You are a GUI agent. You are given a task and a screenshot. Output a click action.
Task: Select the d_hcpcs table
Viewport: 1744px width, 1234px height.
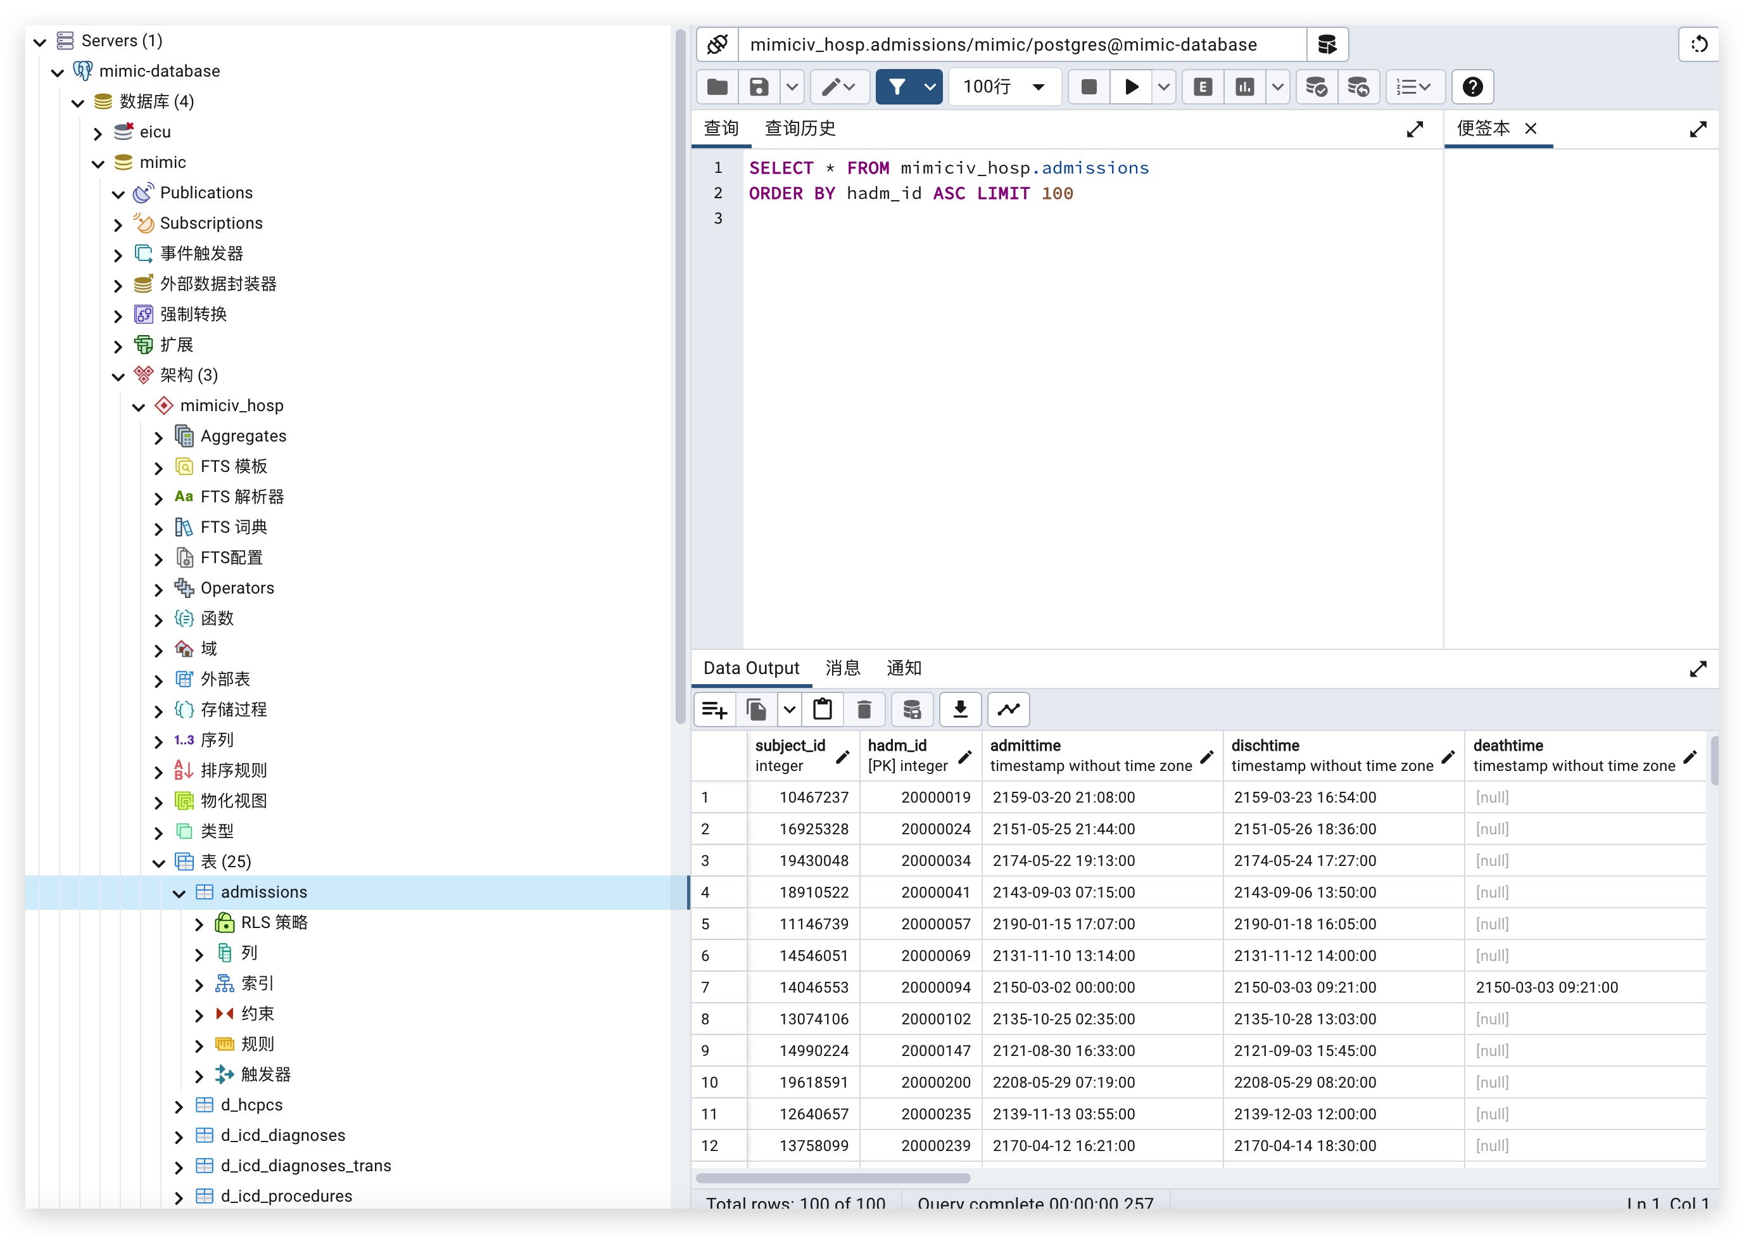point(251,1105)
